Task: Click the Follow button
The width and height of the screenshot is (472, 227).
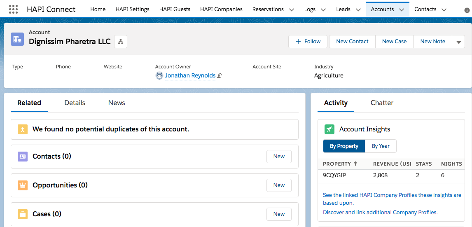Action: coord(308,42)
